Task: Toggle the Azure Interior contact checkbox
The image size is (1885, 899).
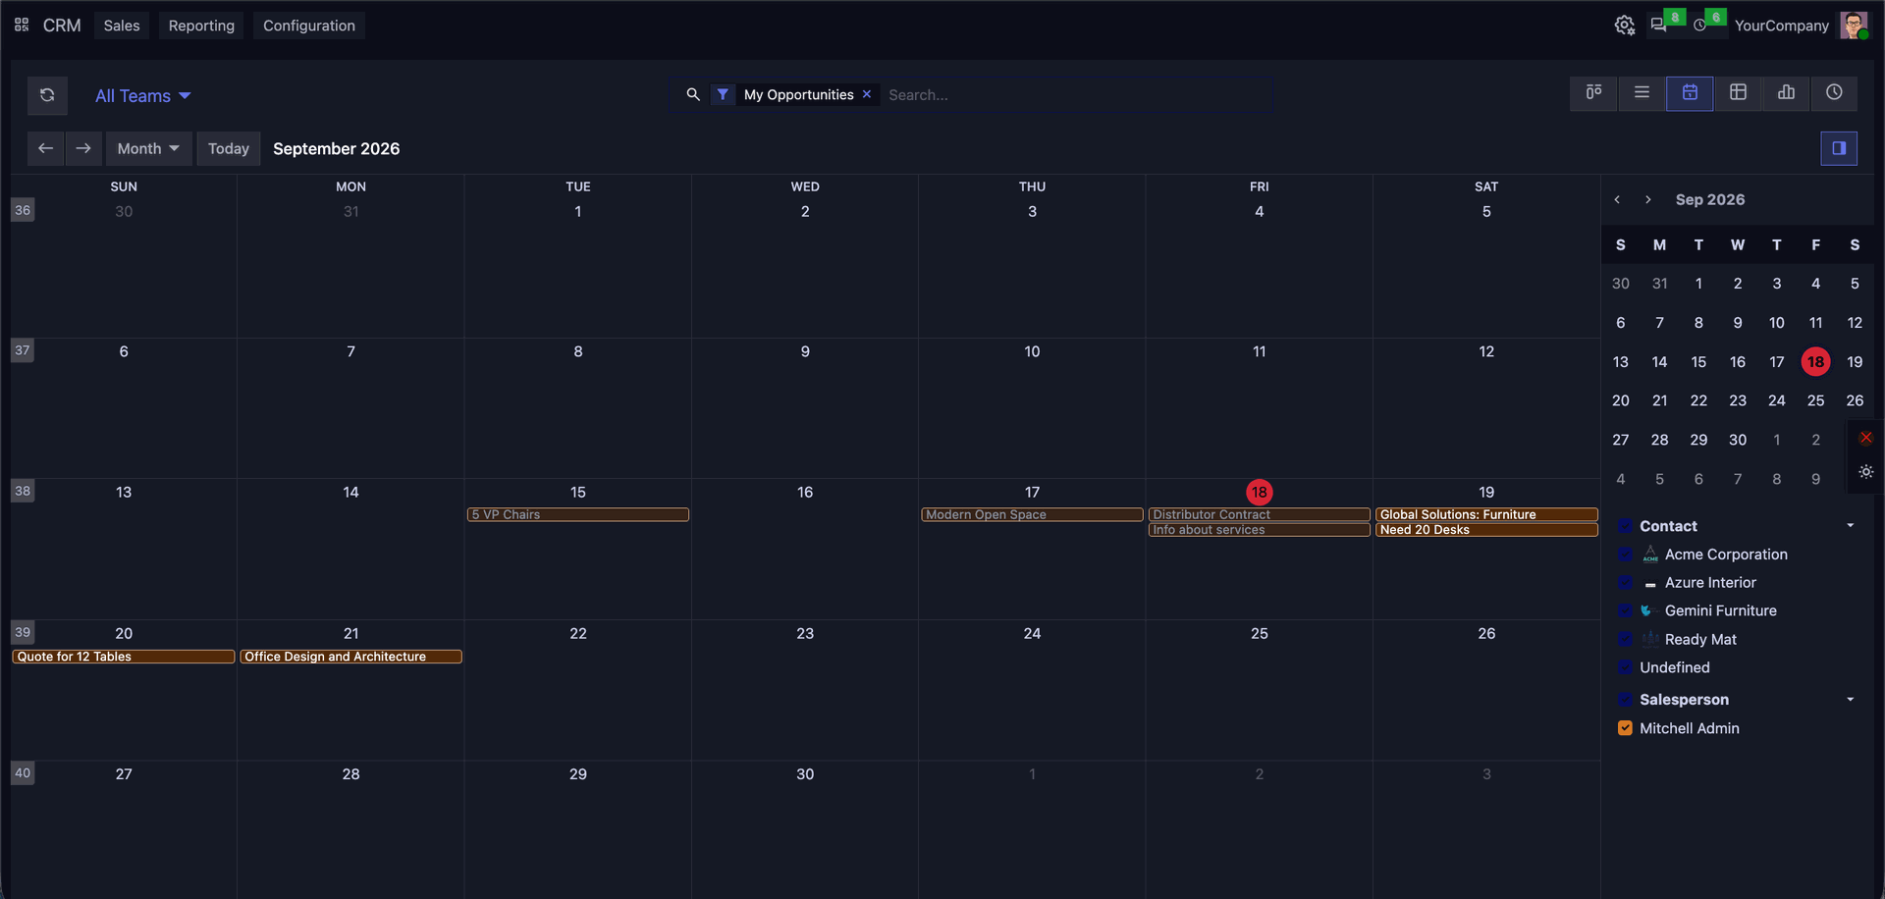Action: [1625, 583]
